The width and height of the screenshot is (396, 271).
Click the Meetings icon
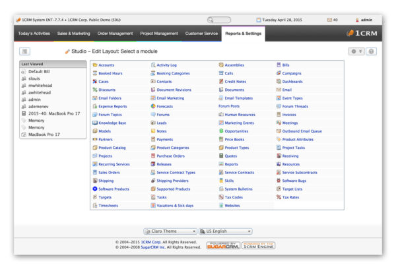coord(279,123)
